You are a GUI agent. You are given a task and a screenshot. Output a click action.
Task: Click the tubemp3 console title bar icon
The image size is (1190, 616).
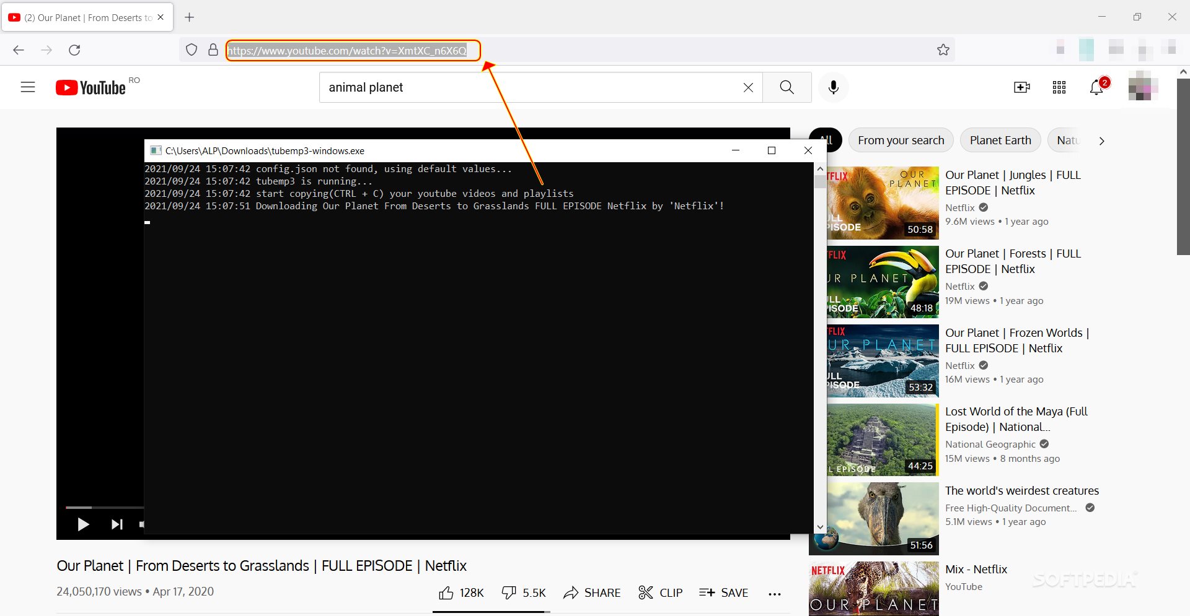[x=156, y=150]
